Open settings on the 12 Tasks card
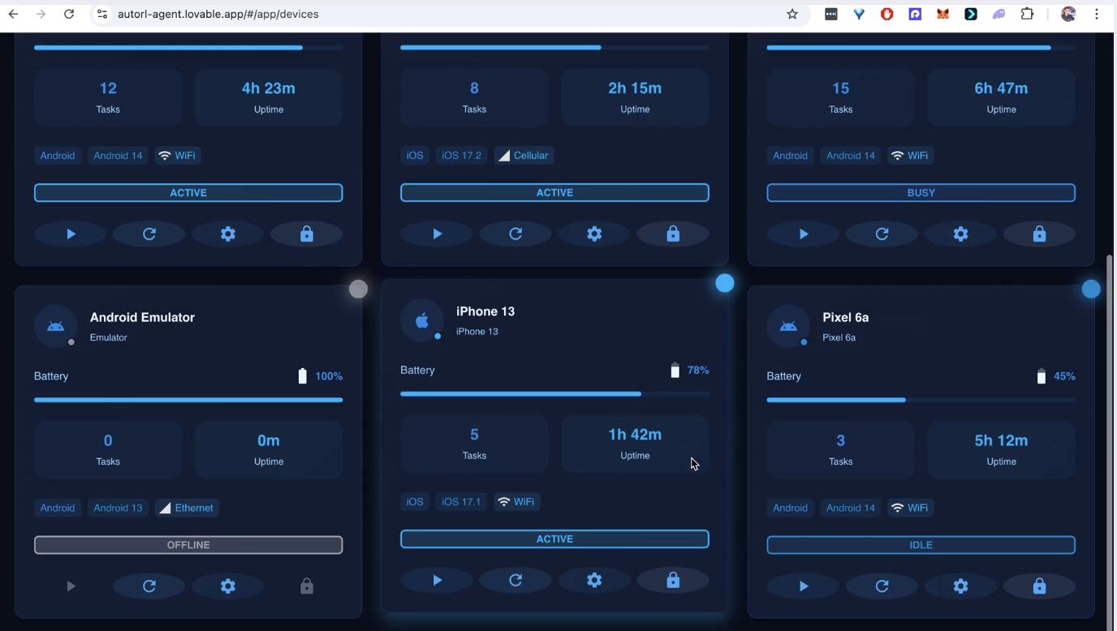Image resolution: width=1117 pixels, height=631 pixels. [228, 234]
